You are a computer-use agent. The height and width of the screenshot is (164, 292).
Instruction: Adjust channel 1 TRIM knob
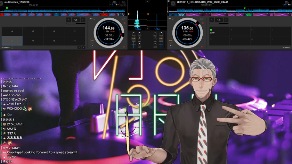pyautogui.click(x=133, y=33)
